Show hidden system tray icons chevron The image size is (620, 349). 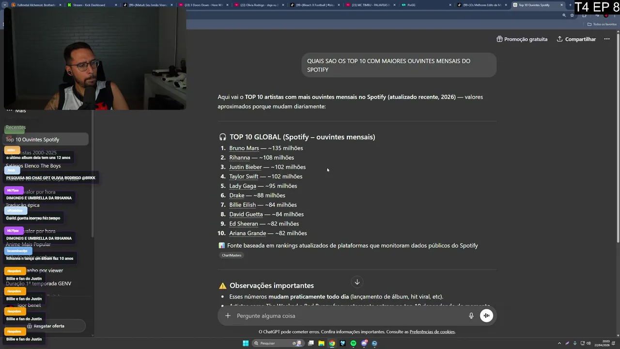point(559,343)
